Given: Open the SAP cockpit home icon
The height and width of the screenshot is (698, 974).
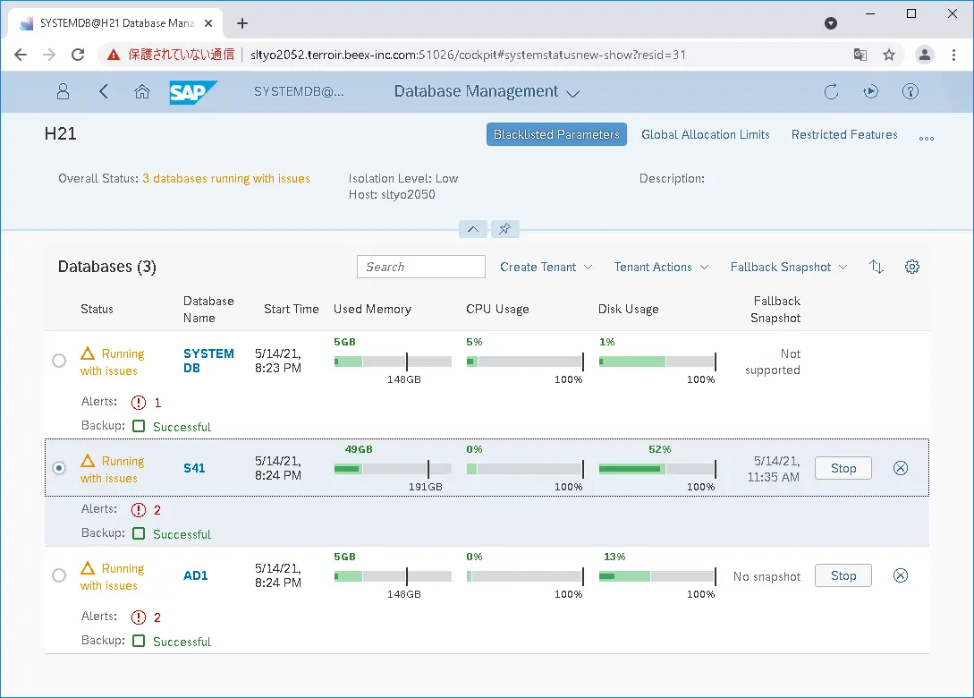Looking at the screenshot, I should coord(142,92).
